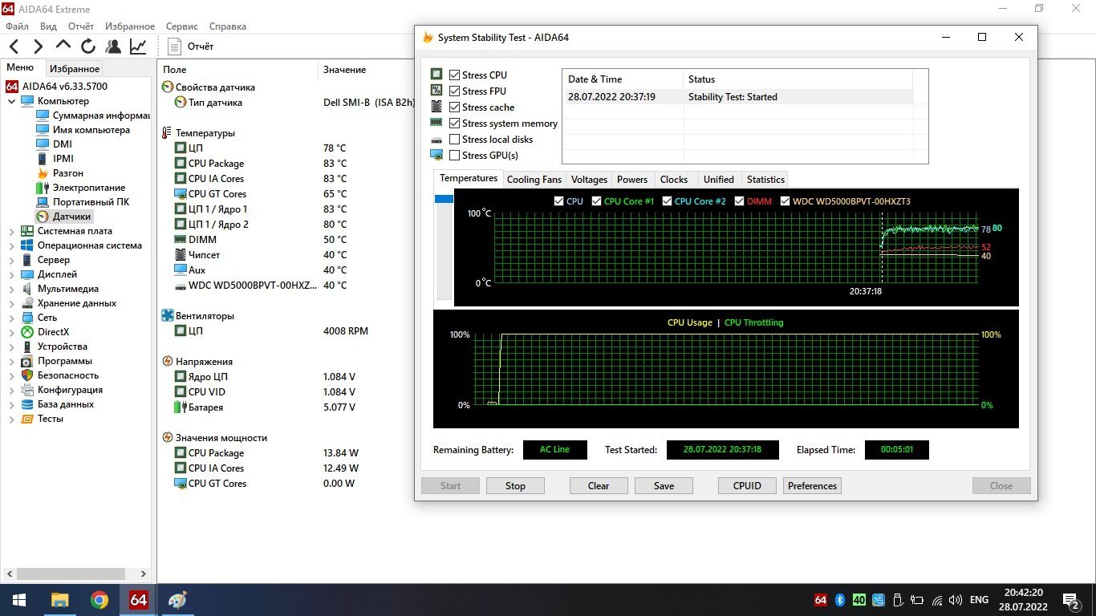Click the tree horizontal scrollbar

point(70,574)
